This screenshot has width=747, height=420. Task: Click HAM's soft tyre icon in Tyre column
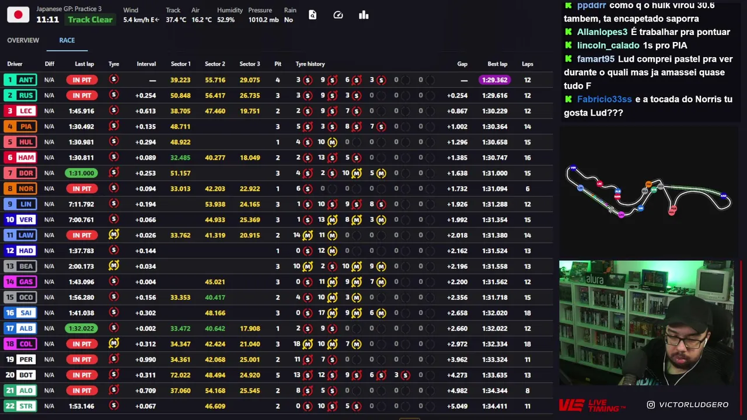pyautogui.click(x=114, y=157)
